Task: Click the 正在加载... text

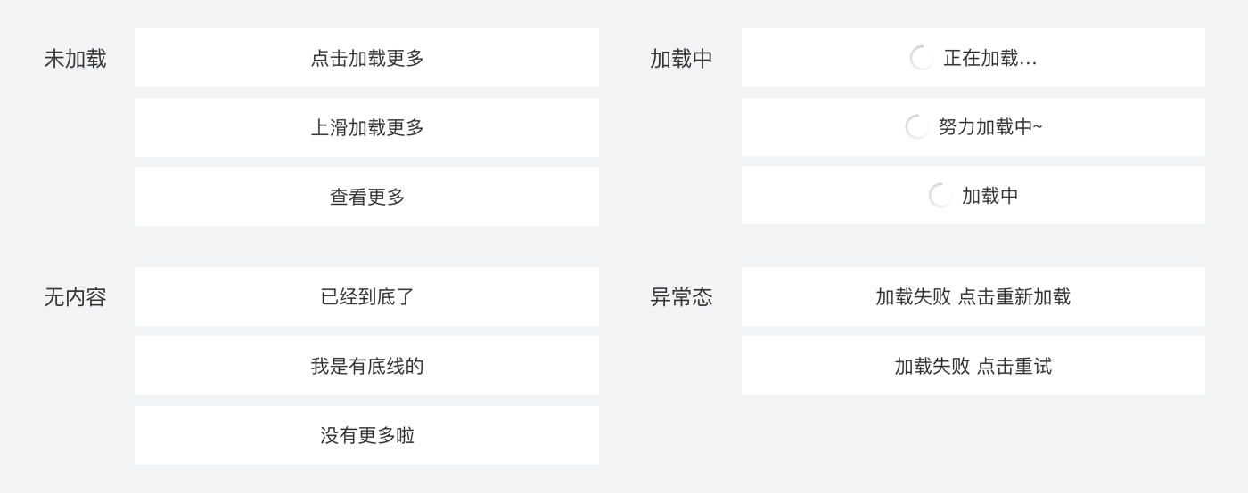Action: pos(989,58)
